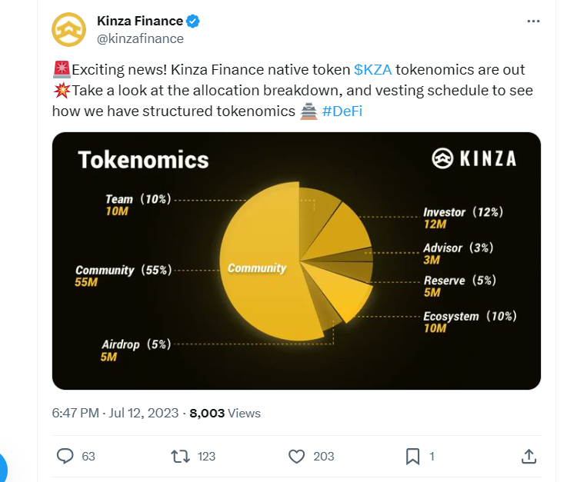Click the retweet arrows icon
Screen dimensions: 577x482
tap(180, 457)
